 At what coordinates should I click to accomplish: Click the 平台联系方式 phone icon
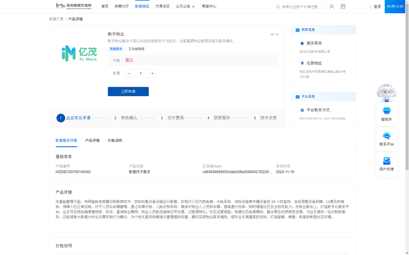click(302, 110)
